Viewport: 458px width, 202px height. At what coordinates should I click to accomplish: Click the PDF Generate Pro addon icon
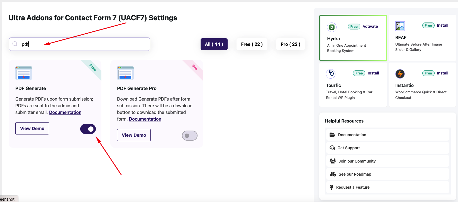125,73
